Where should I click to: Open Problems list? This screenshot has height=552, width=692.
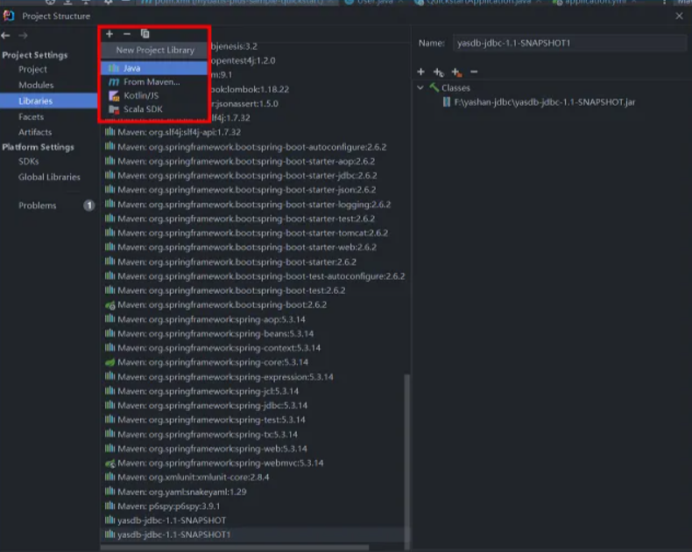tap(37, 206)
